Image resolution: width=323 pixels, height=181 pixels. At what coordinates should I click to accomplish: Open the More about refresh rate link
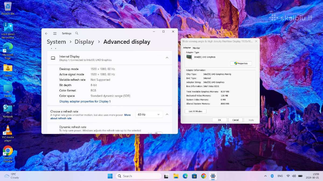click(x=90, y=117)
